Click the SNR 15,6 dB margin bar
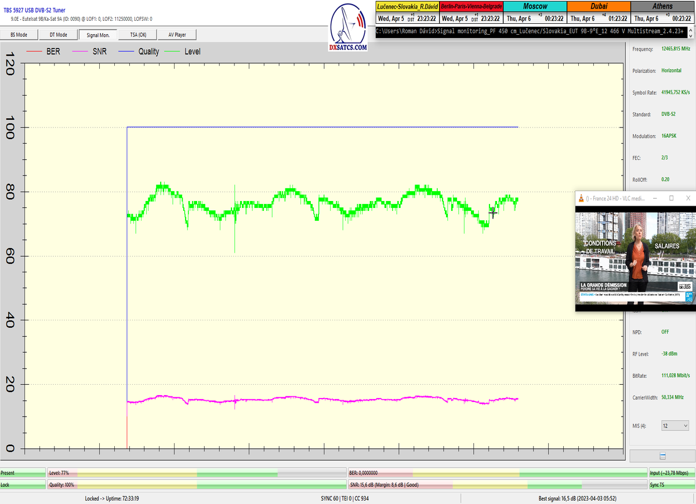This screenshot has width=696, height=504. (x=497, y=484)
